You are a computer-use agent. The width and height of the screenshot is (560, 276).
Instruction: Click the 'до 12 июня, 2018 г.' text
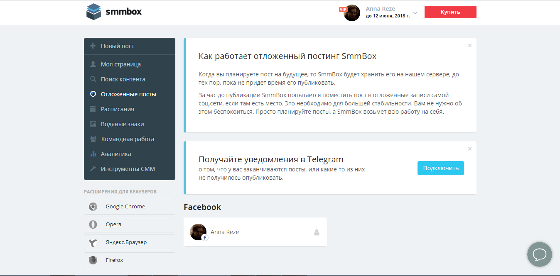pos(388,16)
